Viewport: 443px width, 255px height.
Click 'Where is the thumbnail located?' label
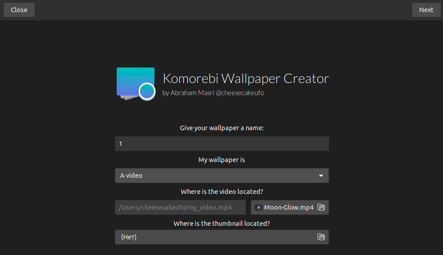(x=222, y=224)
